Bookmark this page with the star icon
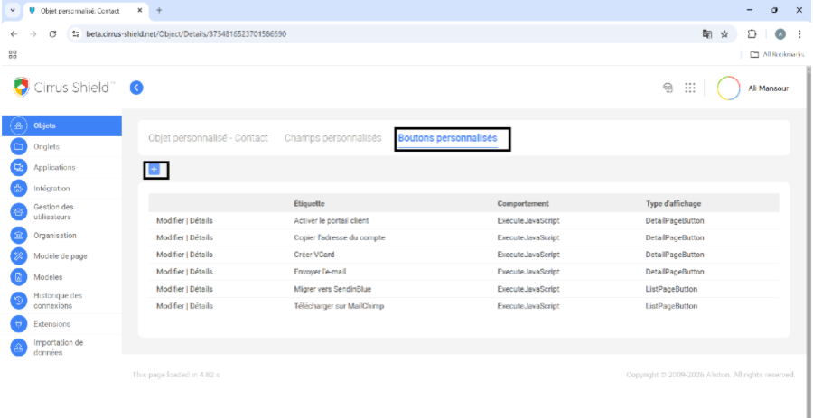This screenshot has height=418, width=813. point(724,33)
